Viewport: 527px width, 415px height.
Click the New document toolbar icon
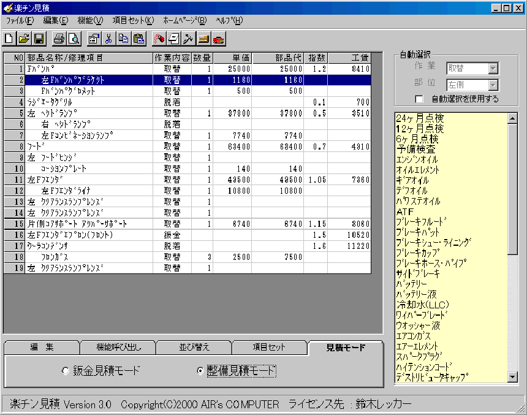10,39
